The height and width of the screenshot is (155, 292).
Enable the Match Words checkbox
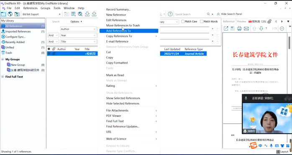(x=202, y=21)
